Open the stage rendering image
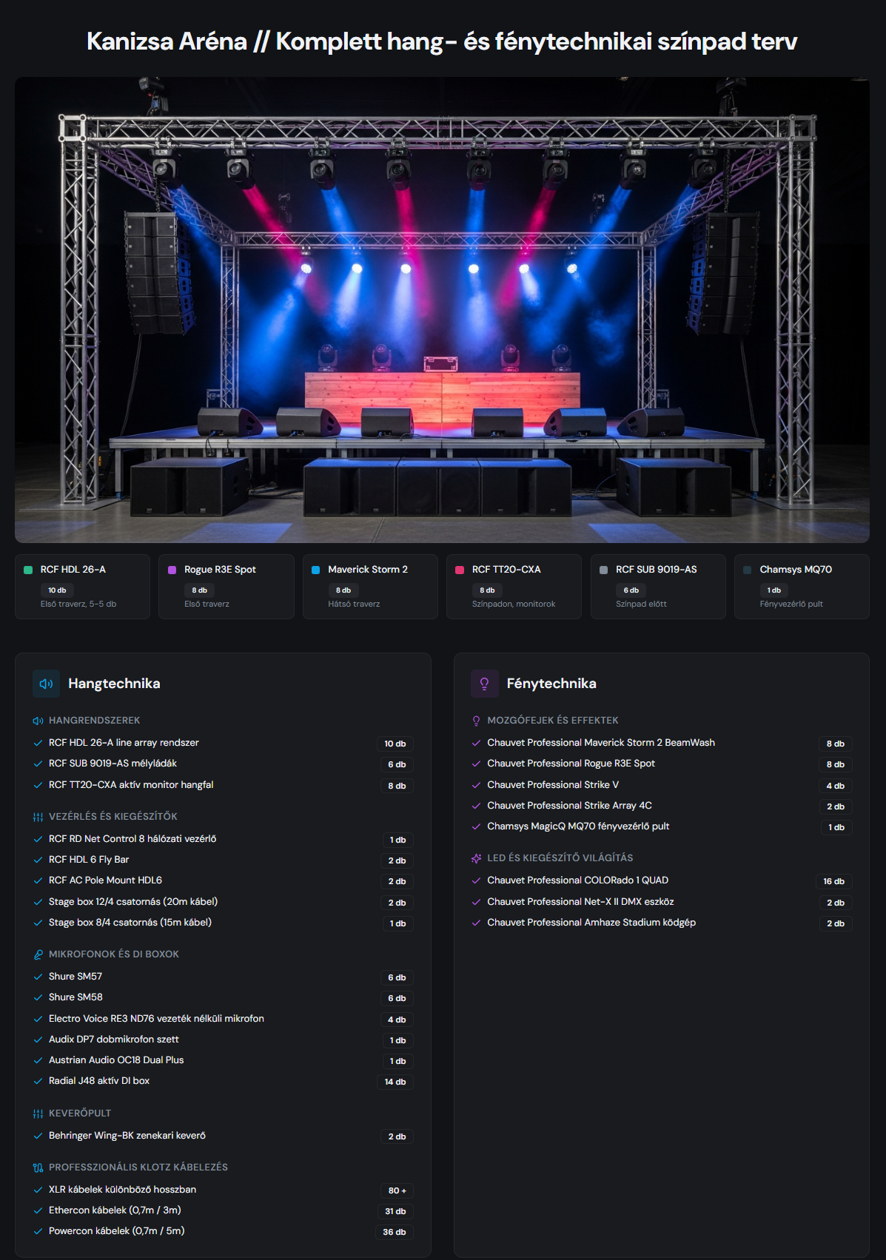The width and height of the screenshot is (886, 1260). (442, 310)
